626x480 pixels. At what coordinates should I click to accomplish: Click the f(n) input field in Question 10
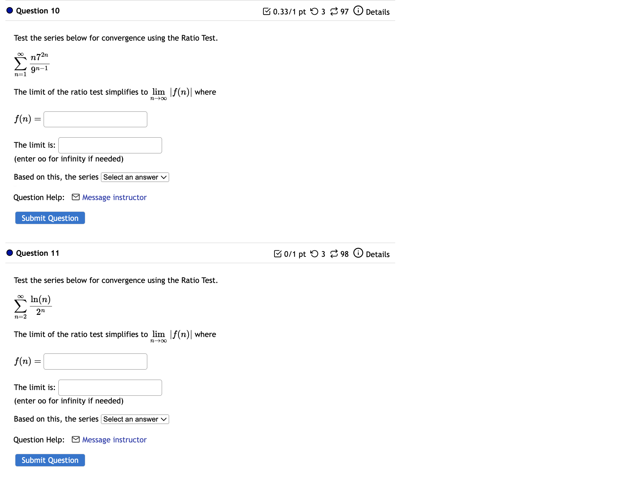(x=95, y=119)
